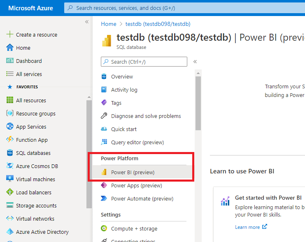This screenshot has height=242, width=305.
Task: Click the Home breadcrumb link
Action: 109,24
